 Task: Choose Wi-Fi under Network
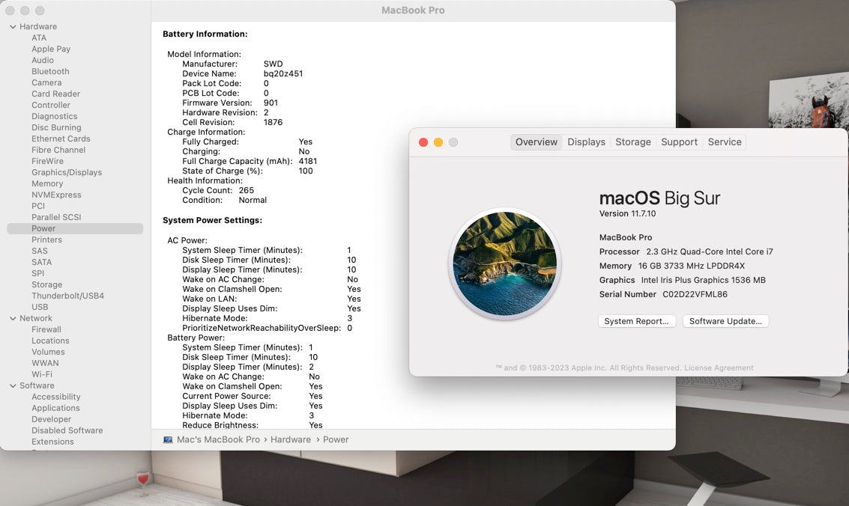tap(42, 375)
